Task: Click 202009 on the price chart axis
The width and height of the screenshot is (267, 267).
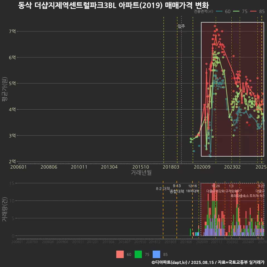Action: (x=202, y=167)
